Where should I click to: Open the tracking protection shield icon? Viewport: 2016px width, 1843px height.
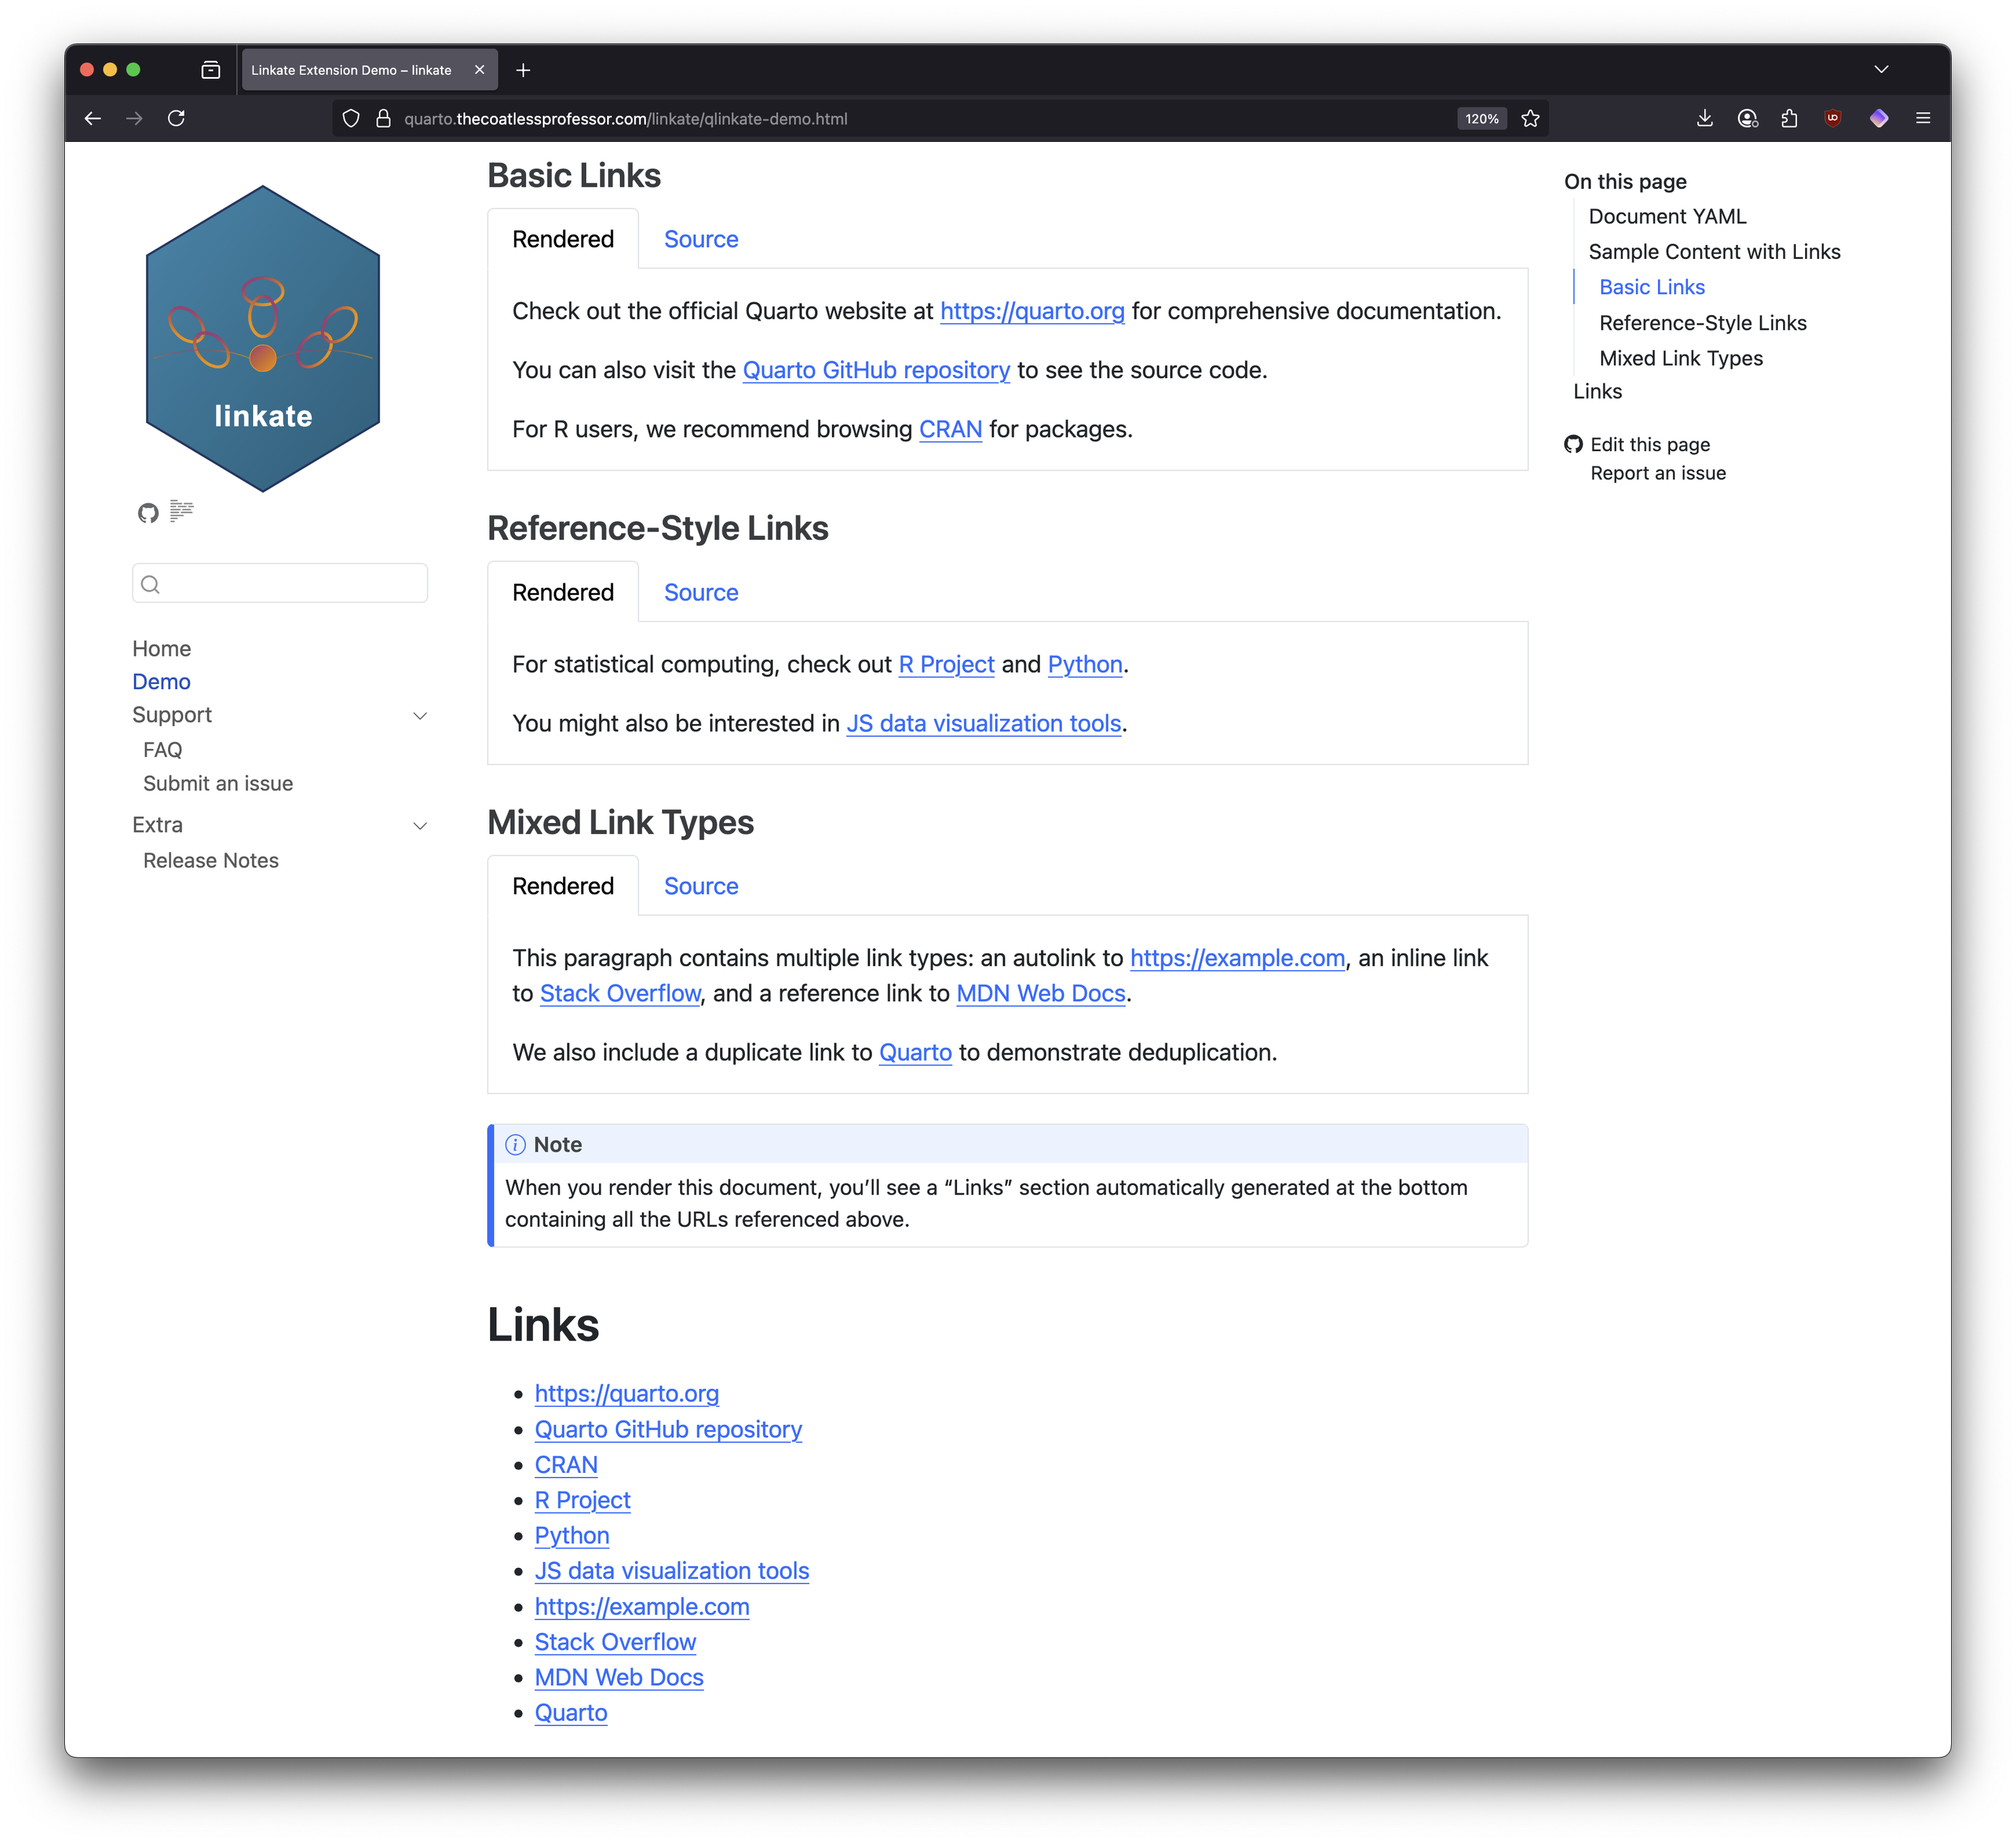pos(351,118)
